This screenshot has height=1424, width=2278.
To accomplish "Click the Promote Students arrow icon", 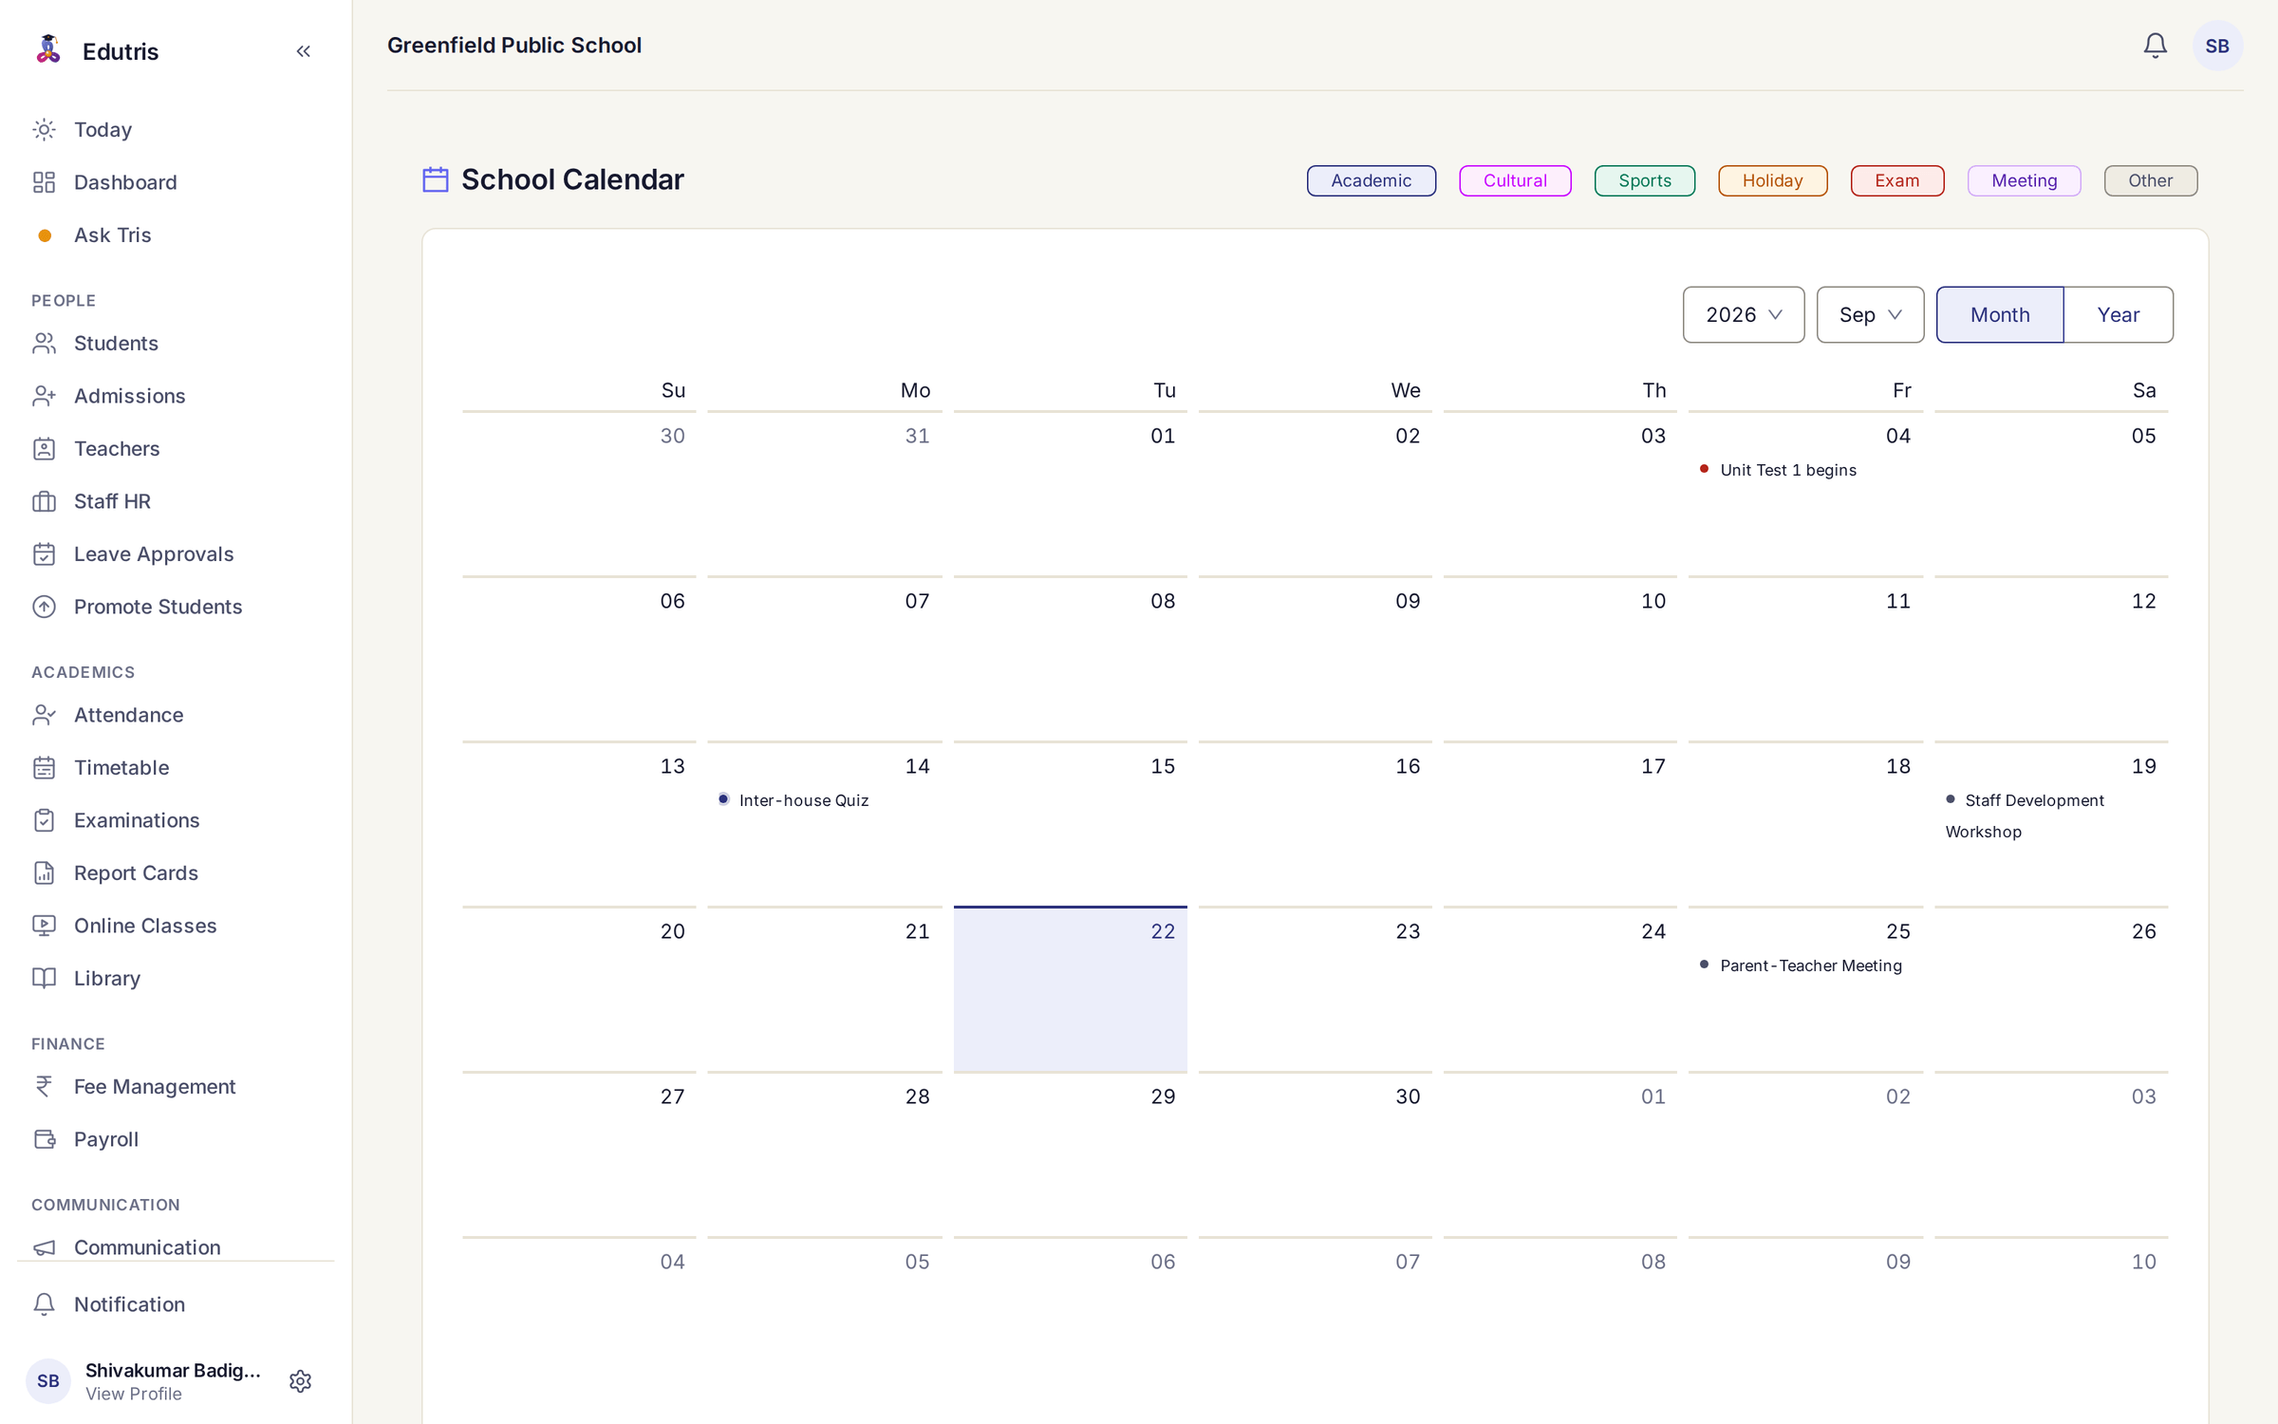I will [44, 607].
